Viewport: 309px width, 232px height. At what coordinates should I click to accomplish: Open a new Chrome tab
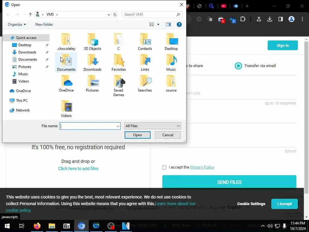click(247, 6)
